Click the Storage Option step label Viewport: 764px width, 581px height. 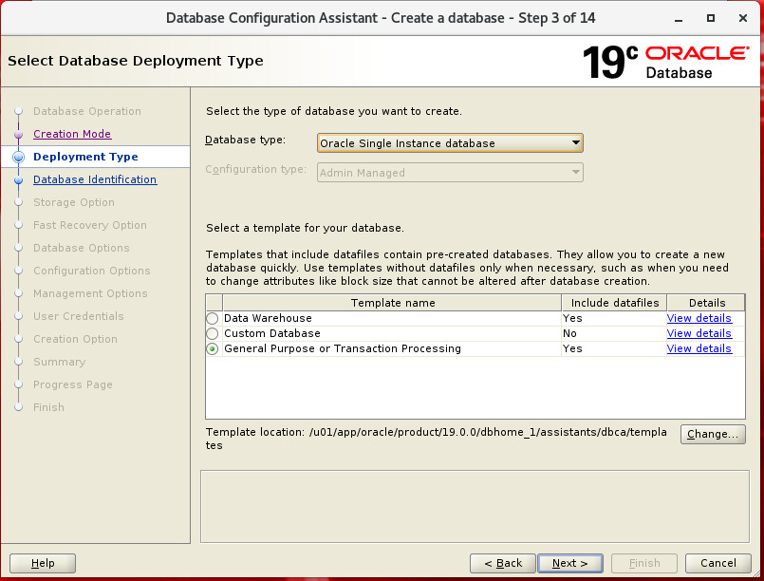pos(74,202)
